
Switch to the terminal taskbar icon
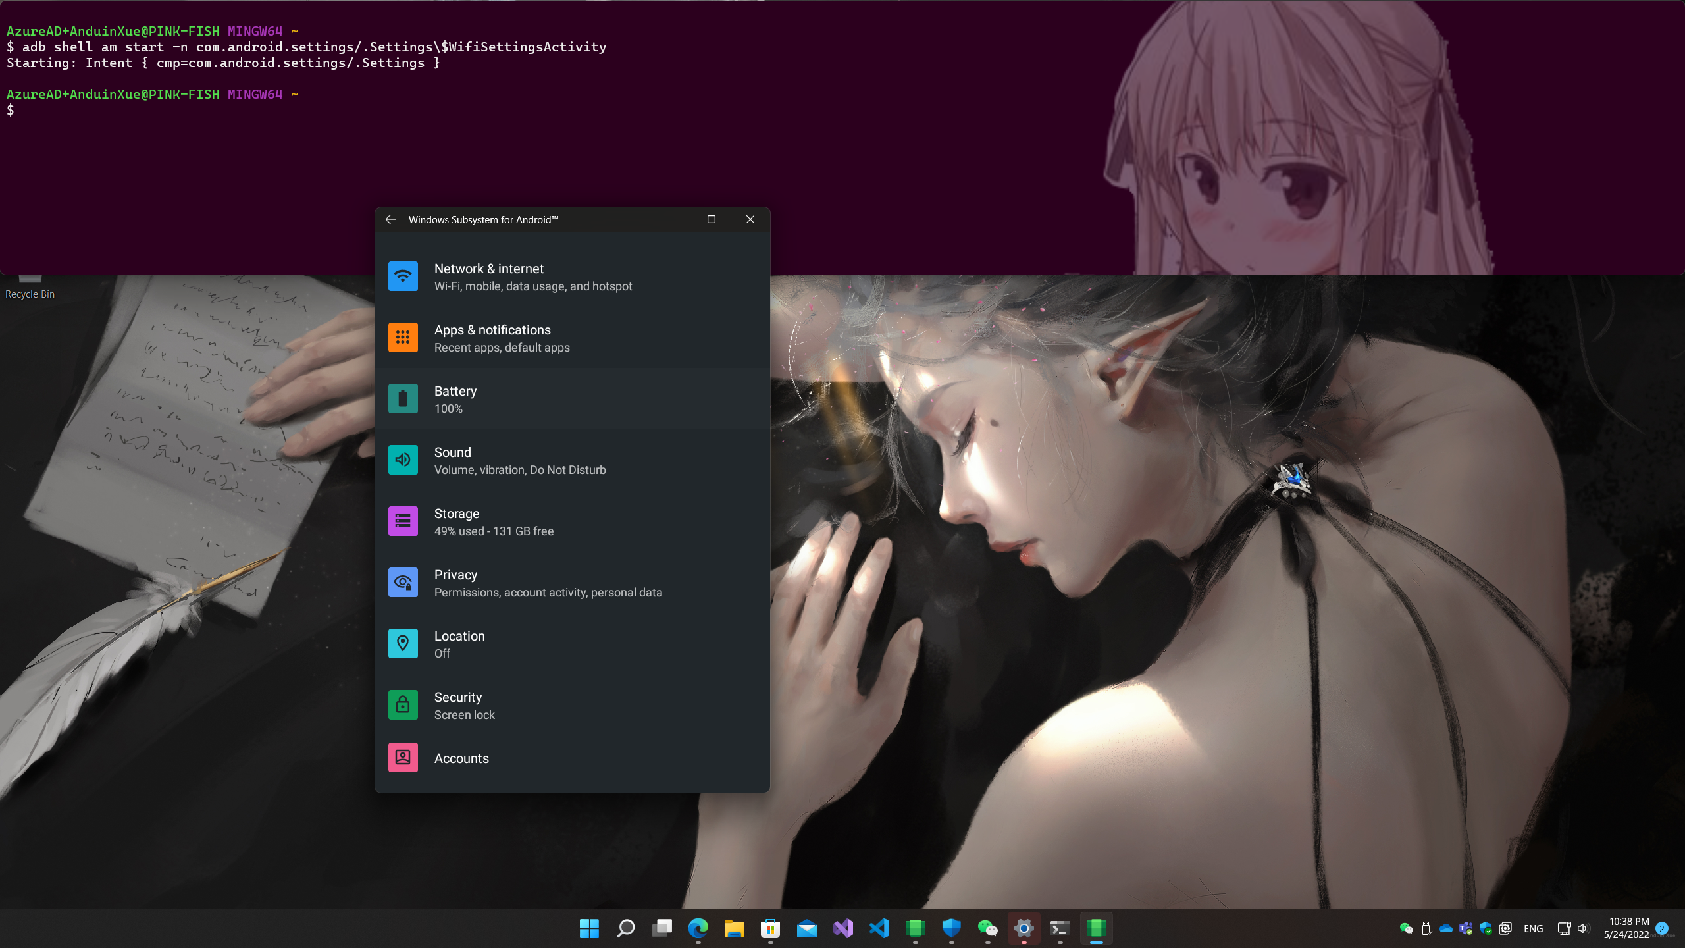[x=1060, y=928]
